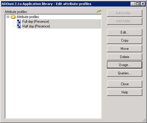Click the Add folder... button
This screenshot has height=123, width=147.
pyautogui.click(x=125, y=21)
